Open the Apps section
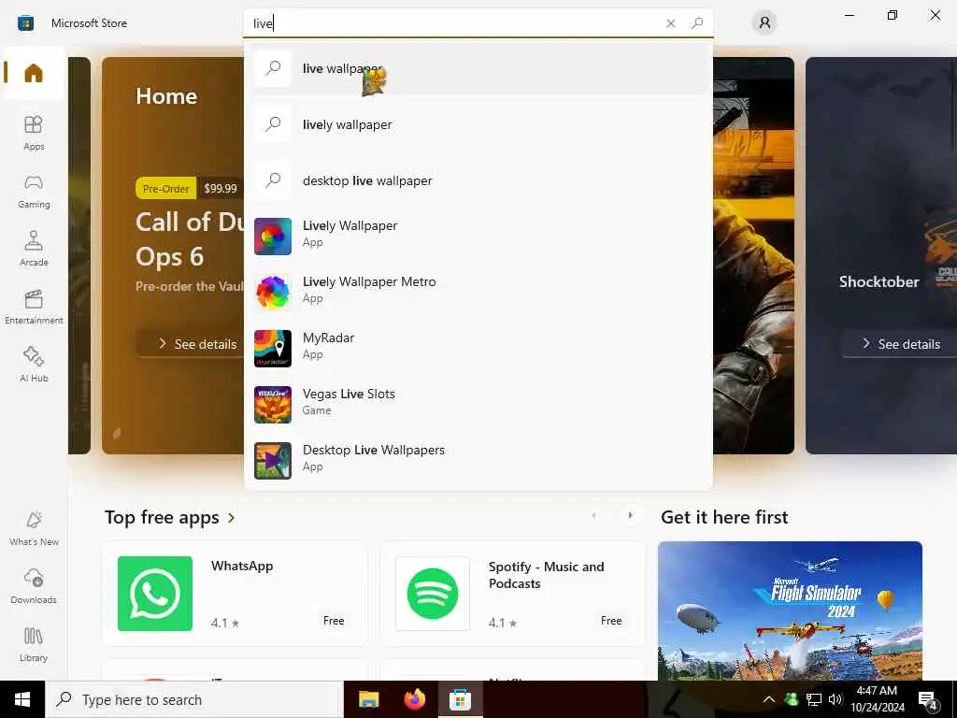957x718 pixels. point(34,133)
